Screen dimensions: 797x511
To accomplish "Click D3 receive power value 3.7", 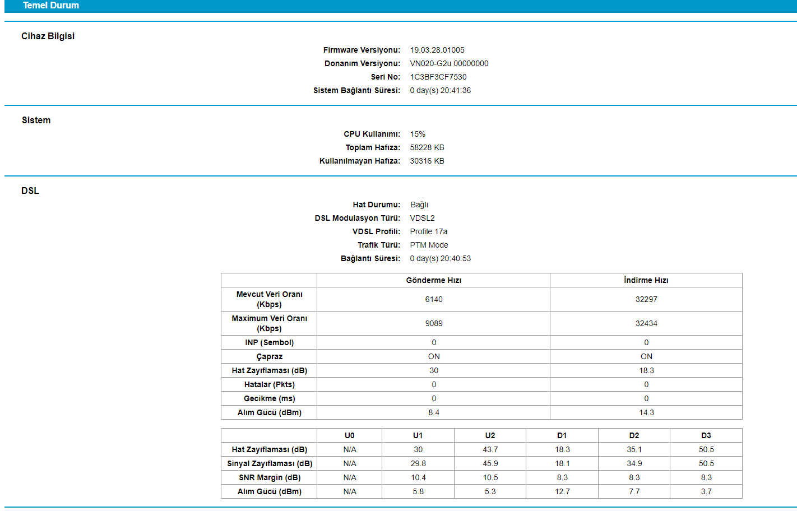I will click(706, 491).
